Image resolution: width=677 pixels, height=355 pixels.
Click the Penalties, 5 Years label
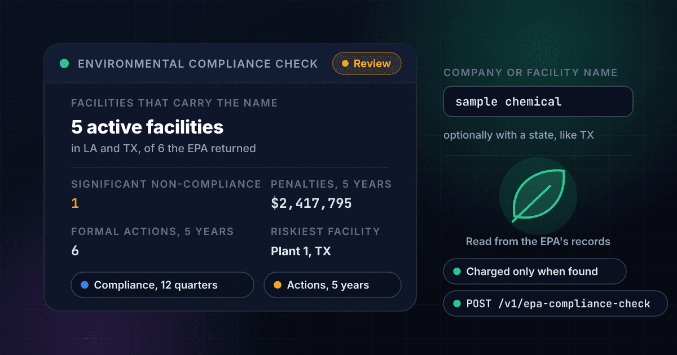tap(331, 184)
